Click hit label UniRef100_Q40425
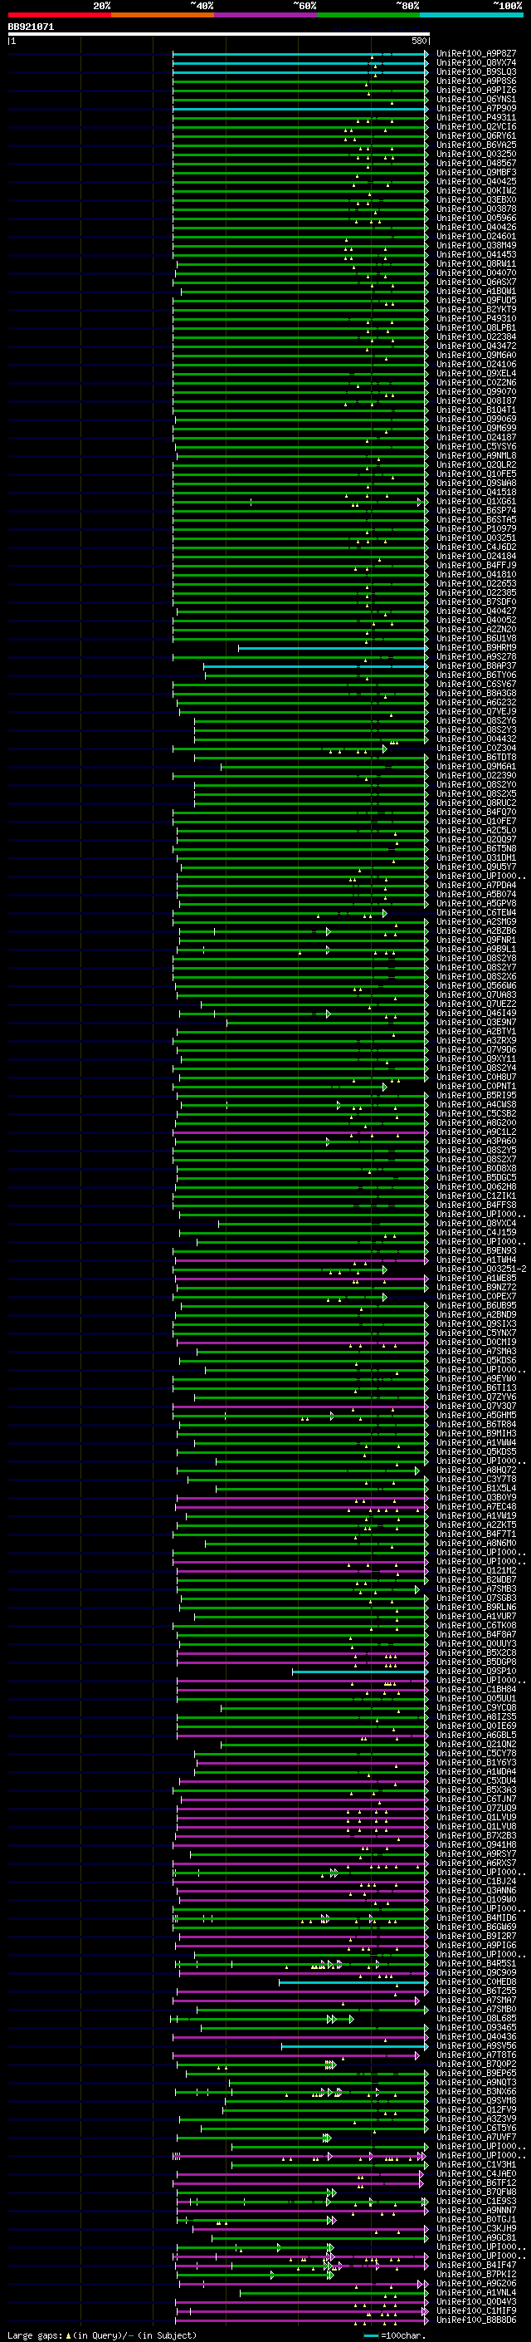This screenshot has width=531, height=2342. click(475, 181)
